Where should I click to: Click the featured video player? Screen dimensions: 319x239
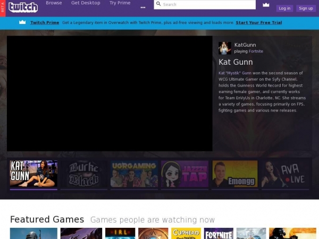tap(110, 93)
